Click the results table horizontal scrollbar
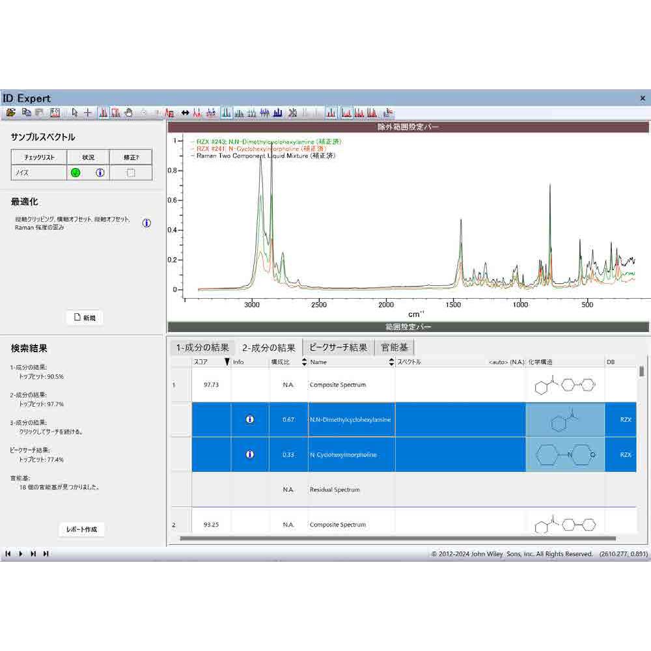This screenshot has width=651, height=651. click(x=397, y=538)
